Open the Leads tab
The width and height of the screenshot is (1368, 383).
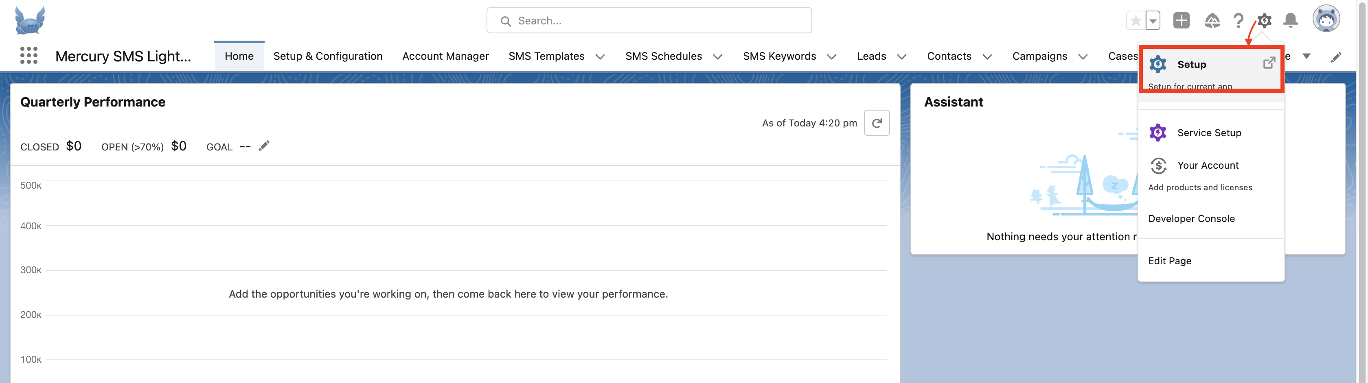pos(871,56)
